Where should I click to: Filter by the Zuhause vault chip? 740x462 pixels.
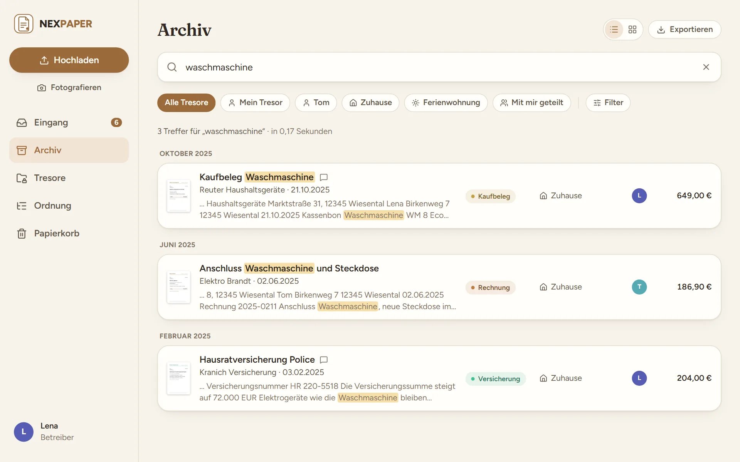[x=370, y=102]
